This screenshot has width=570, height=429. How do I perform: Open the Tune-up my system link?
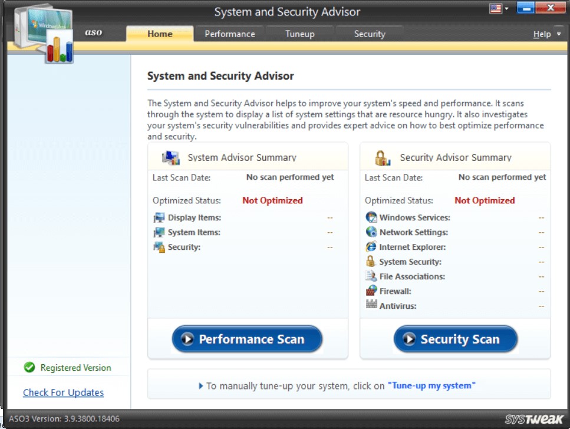432,385
